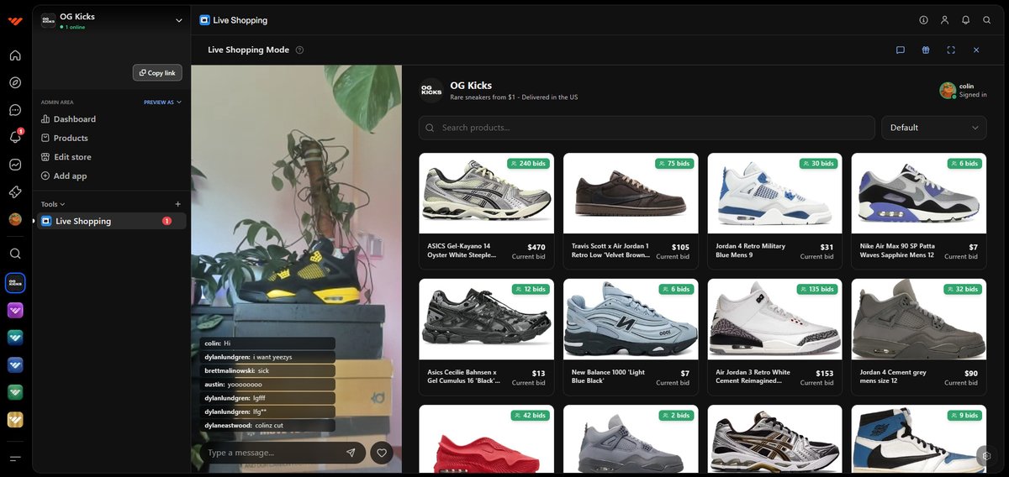1009x477 pixels.
Task: Click the settings gear over the product grid
Action: click(x=989, y=456)
